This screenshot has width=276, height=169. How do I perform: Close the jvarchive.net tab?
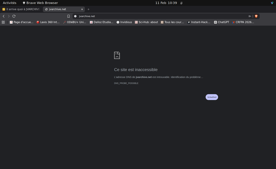[x=82, y=9]
